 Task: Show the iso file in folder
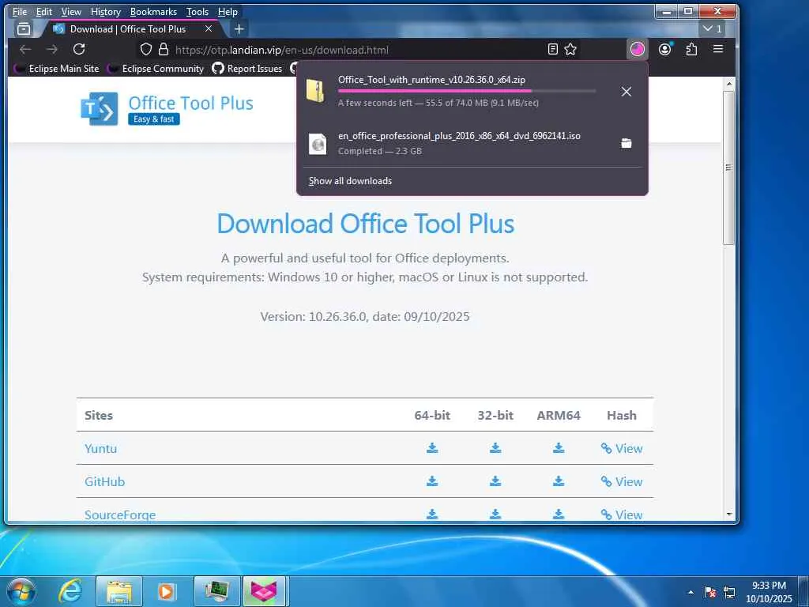tap(627, 143)
